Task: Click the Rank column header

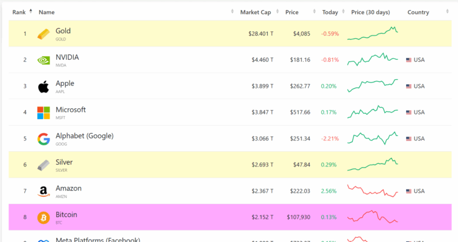Action: 19,12
